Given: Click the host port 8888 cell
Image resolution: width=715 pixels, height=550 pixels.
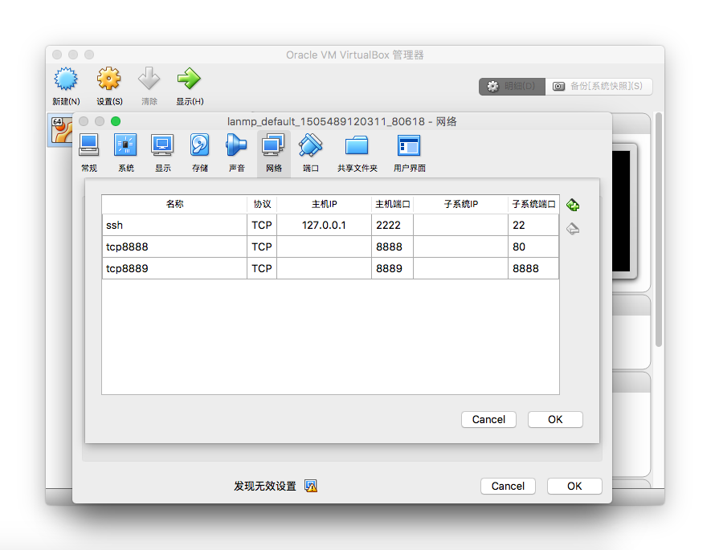Looking at the screenshot, I should point(392,247).
